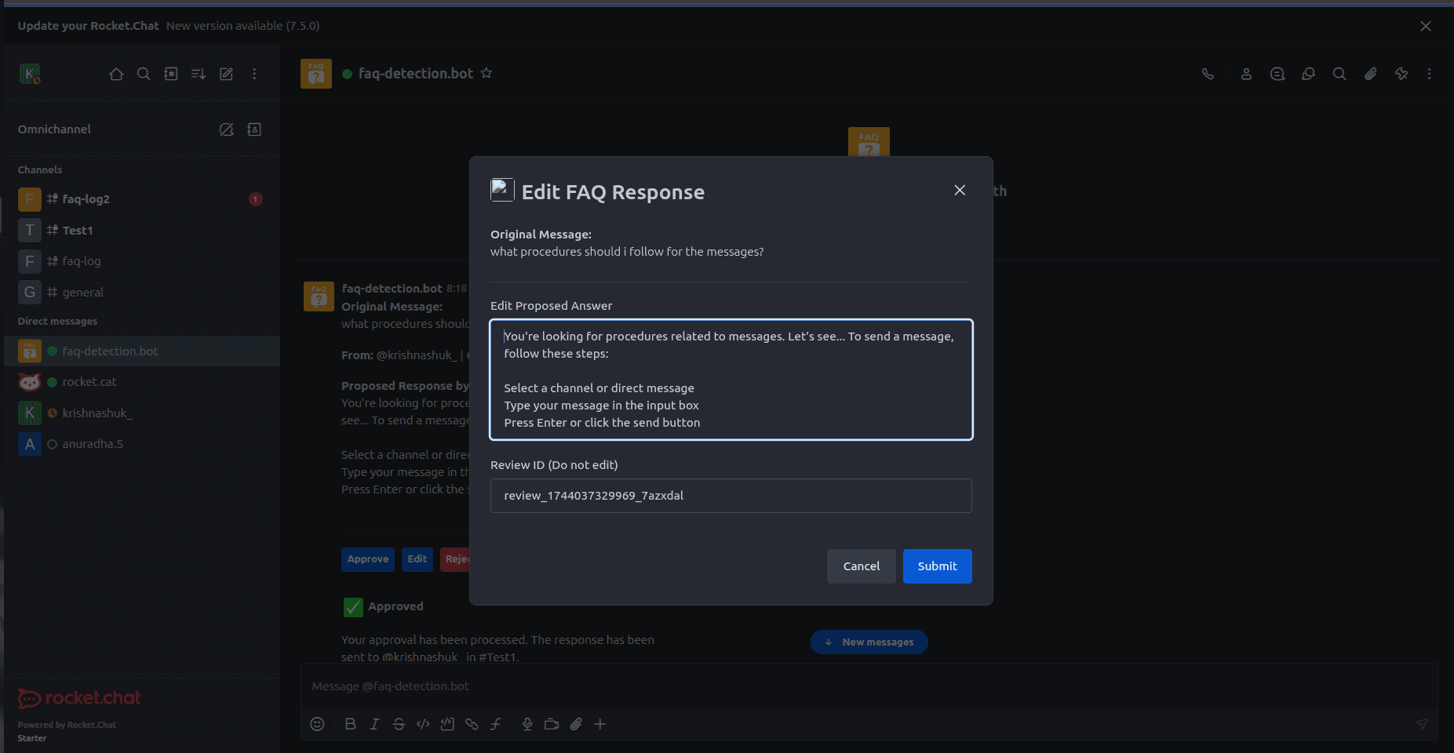Click Edit button in bot message
1454x753 pixels.
[417, 559]
